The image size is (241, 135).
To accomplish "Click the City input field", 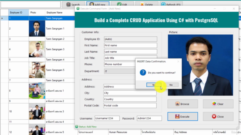I will pos(130,93).
